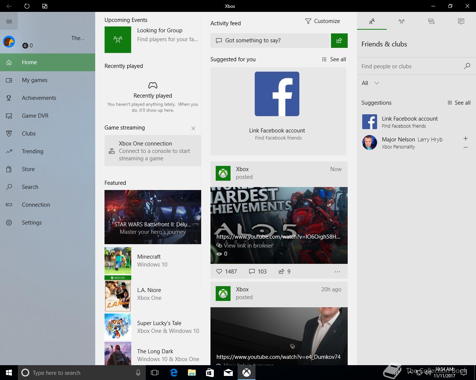Click the Got something to say field
This screenshot has width=476, height=380.
pos(270,40)
